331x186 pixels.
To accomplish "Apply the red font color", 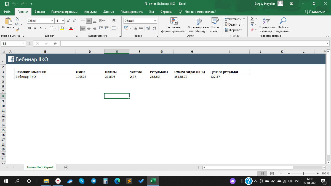I will 71,28.
